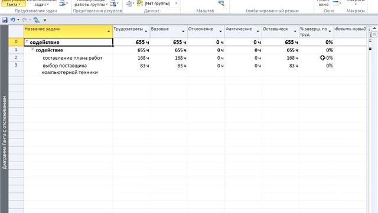Click the select-all corner cell of table
378x213 pixels.
coord(16,31)
